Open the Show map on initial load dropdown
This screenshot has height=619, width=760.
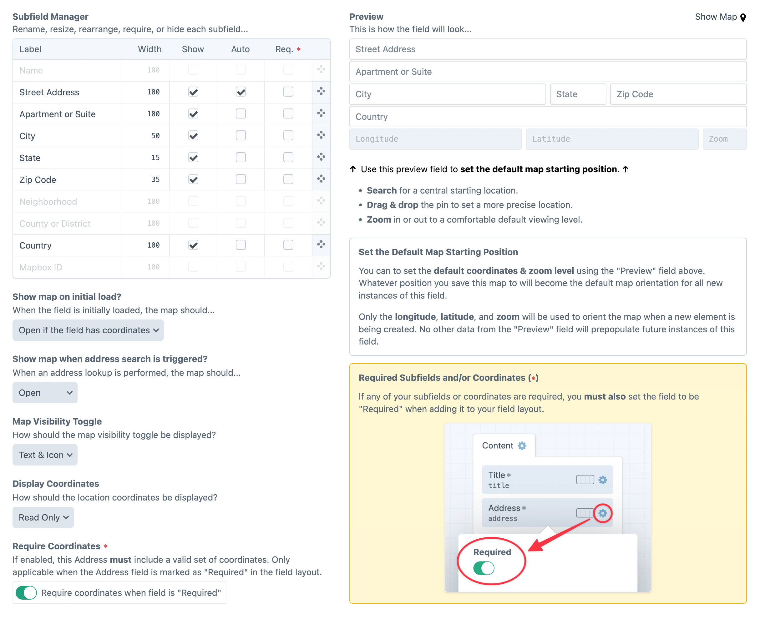pos(88,330)
